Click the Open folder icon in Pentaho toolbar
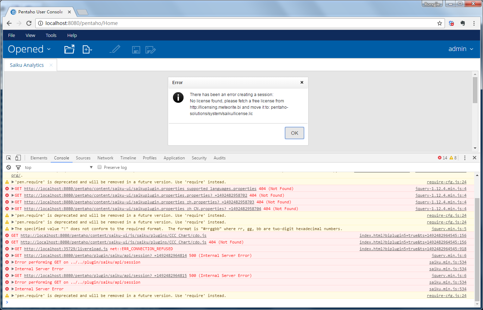Viewport: 483px width, 310px height. coord(69,49)
